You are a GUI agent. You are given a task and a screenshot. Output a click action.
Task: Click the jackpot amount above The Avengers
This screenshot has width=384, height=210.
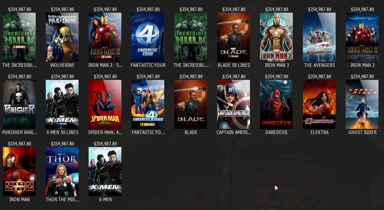[320, 9]
